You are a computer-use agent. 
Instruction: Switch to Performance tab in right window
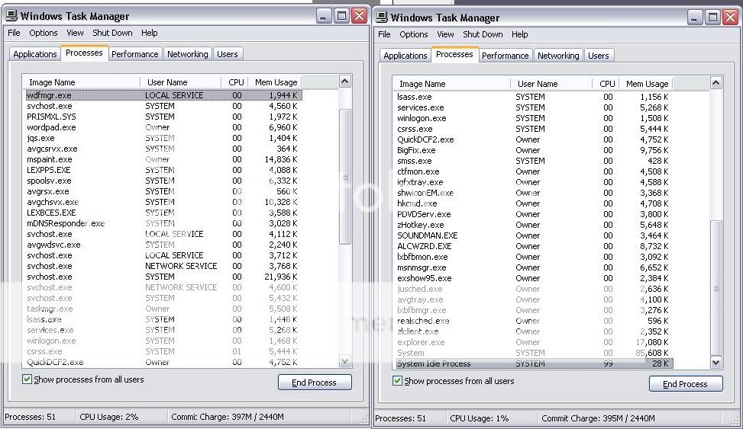505,56
